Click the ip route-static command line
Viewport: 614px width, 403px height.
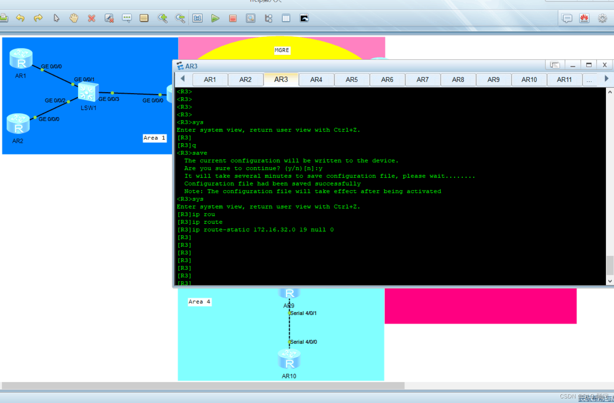(255, 230)
